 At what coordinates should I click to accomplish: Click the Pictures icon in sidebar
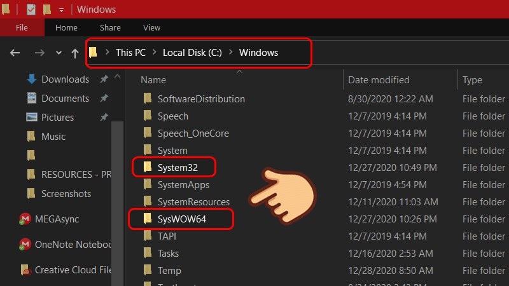[x=31, y=117]
